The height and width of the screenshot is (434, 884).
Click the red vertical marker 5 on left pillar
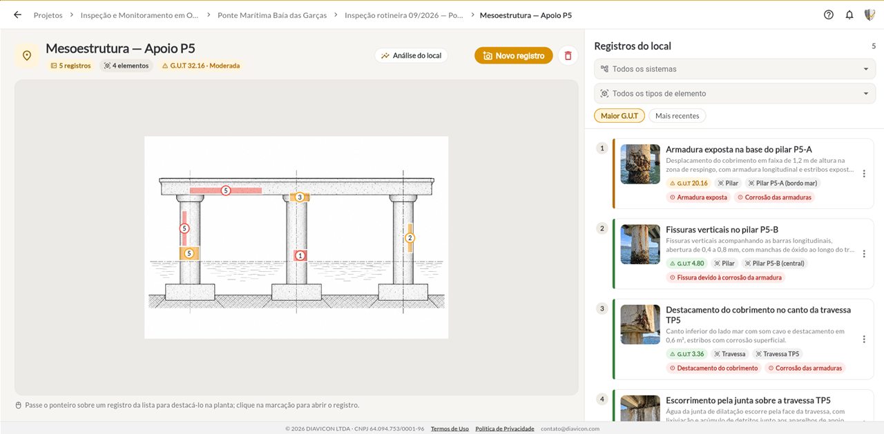[184, 228]
